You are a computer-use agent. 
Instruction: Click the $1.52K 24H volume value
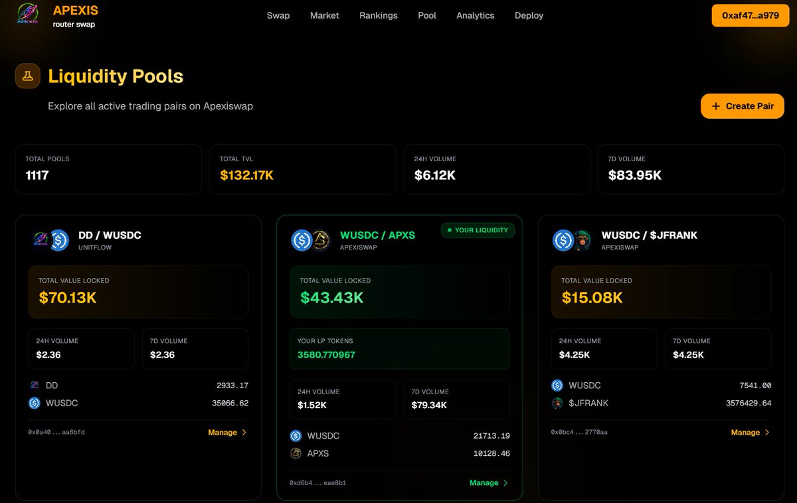coord(312,405)
